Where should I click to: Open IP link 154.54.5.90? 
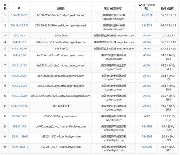[19, 55]
